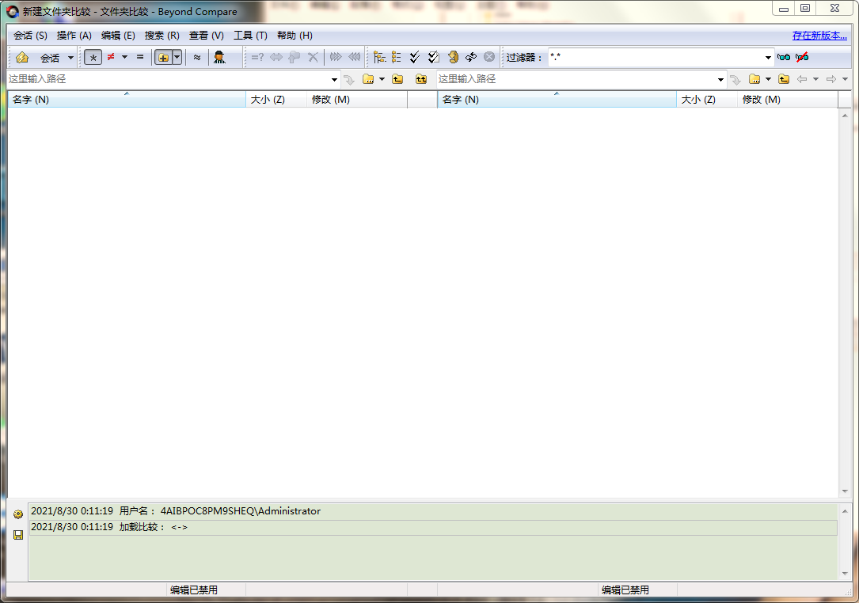Open the 操作 (A) menu

coord(74,36)
